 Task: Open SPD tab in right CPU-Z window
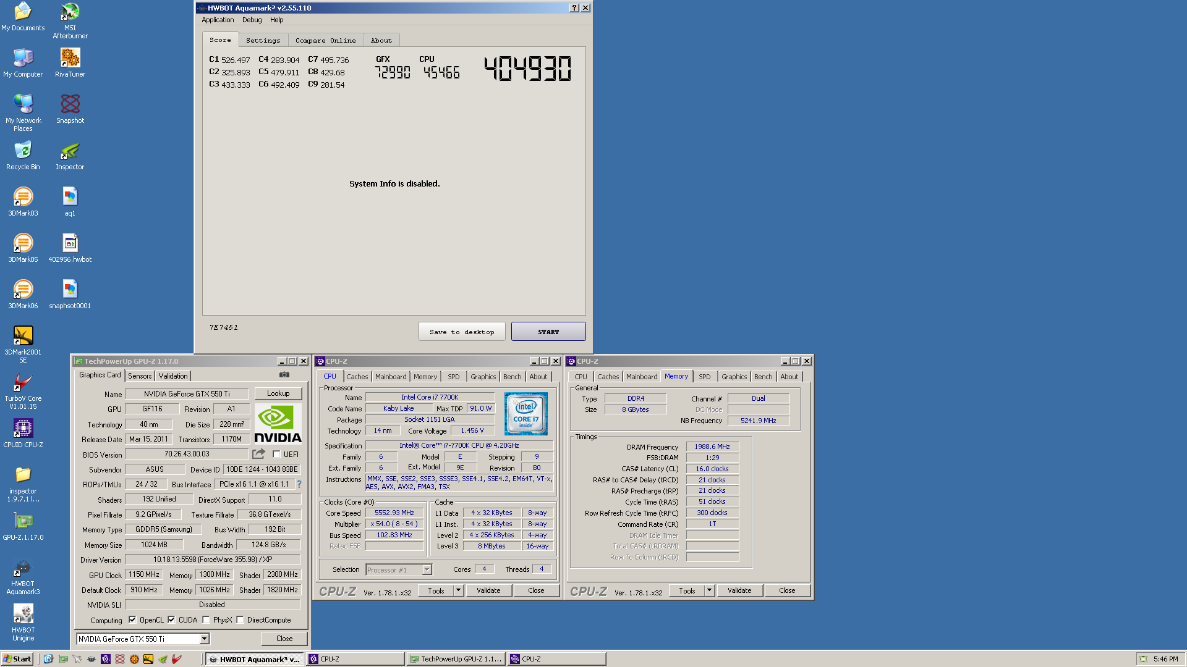704,377
